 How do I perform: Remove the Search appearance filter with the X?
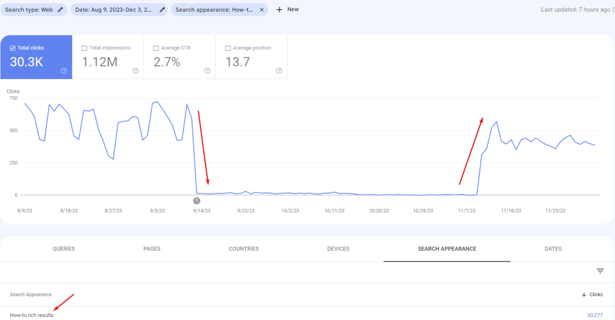(262, 9)
